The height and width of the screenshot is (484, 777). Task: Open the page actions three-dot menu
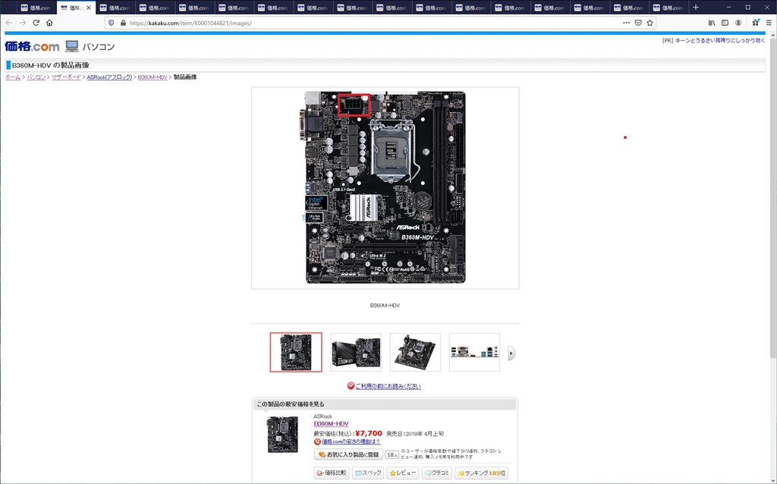point(626,23)
